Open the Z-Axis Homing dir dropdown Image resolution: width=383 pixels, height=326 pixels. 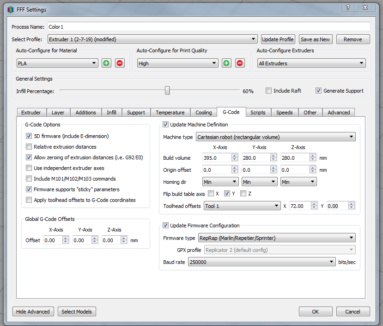[298, 182]
